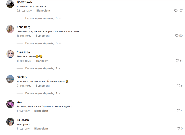
Task: Open illecretu675 profile avatar
Action: [10, 4]
